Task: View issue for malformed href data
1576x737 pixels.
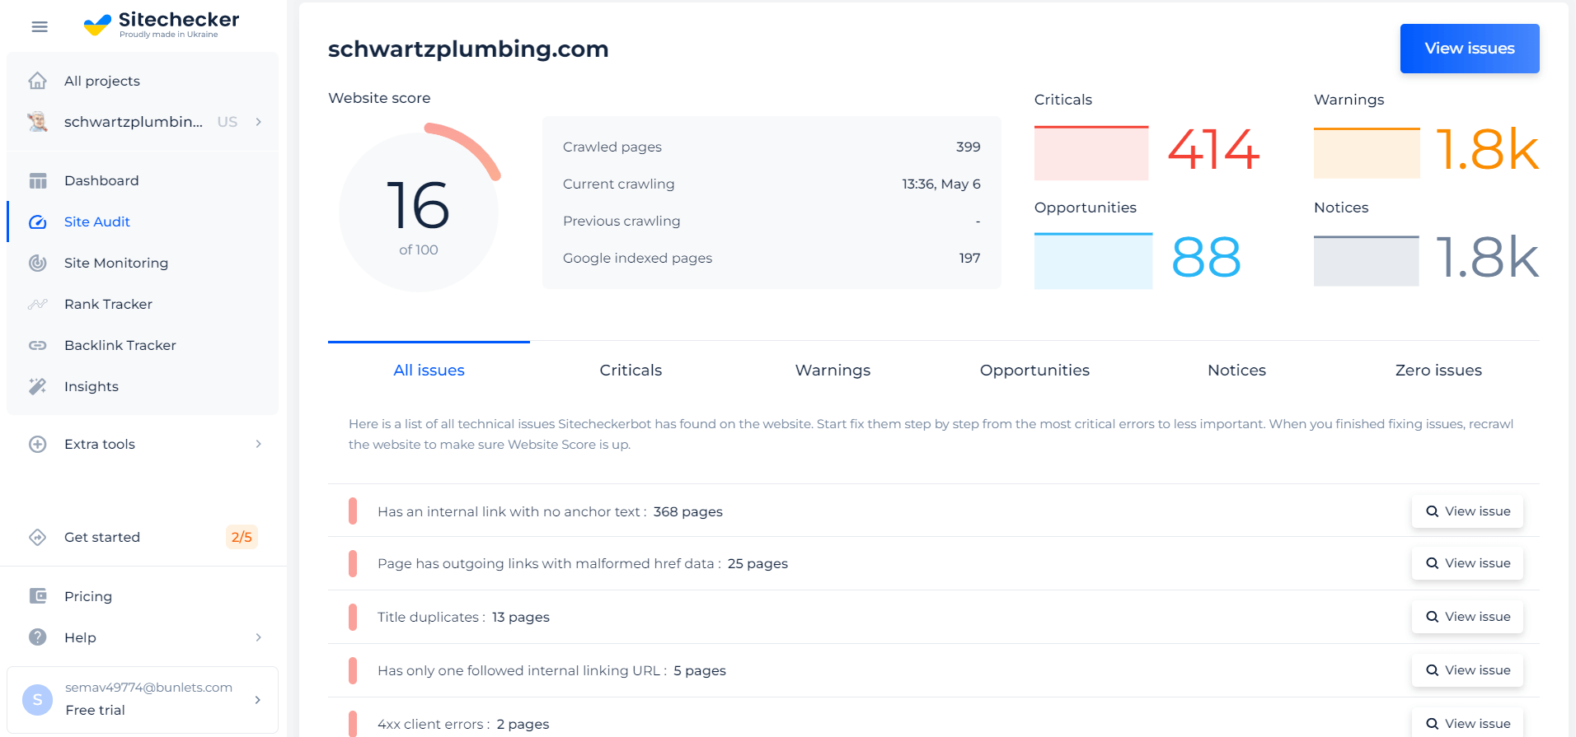Action: (1467, 563)
